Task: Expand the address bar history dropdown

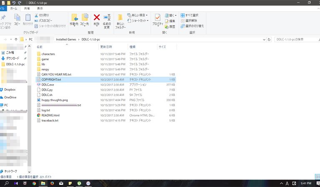Action: 264,39
